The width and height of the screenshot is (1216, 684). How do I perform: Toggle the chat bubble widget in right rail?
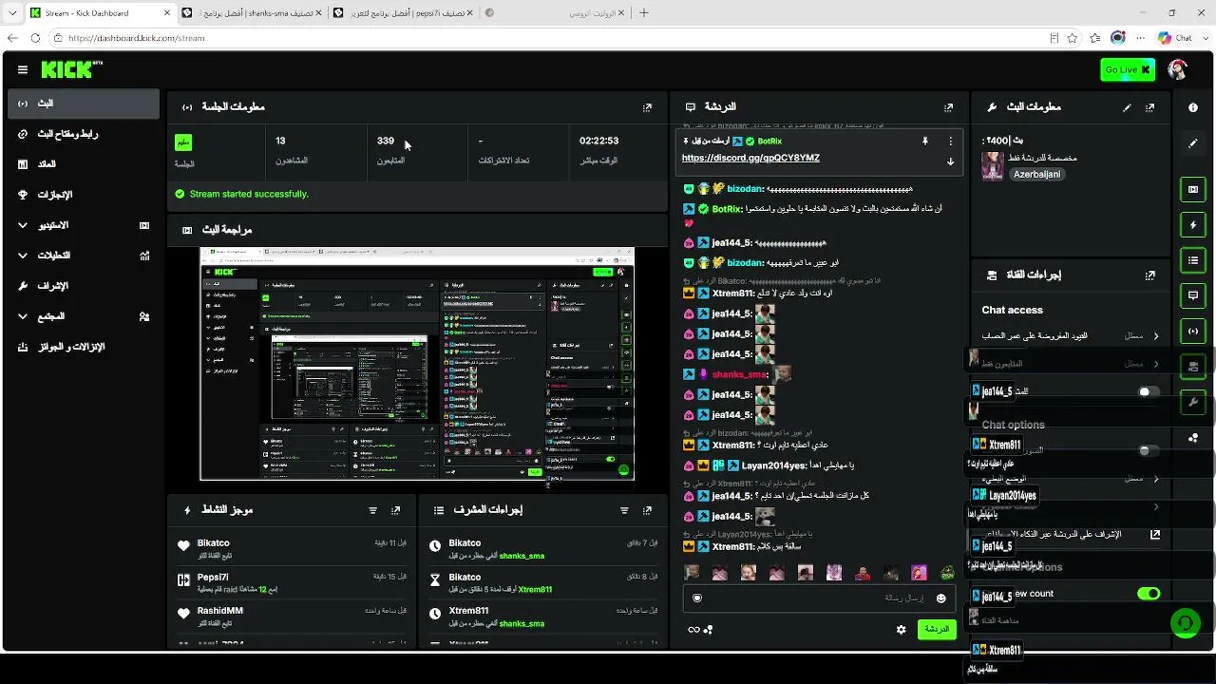pos(1193,295)
